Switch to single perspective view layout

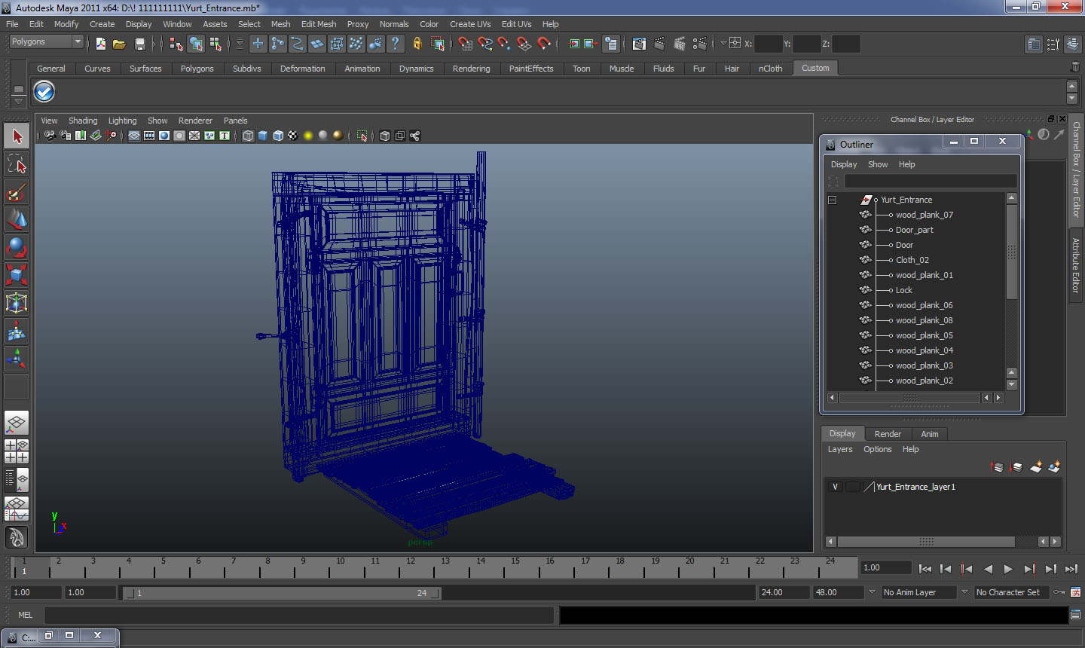coord(17,423)
